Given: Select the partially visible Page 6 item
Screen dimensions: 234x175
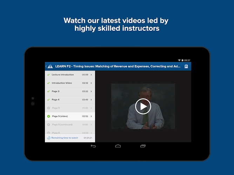Looking at the screenshot, I should 70,132.
